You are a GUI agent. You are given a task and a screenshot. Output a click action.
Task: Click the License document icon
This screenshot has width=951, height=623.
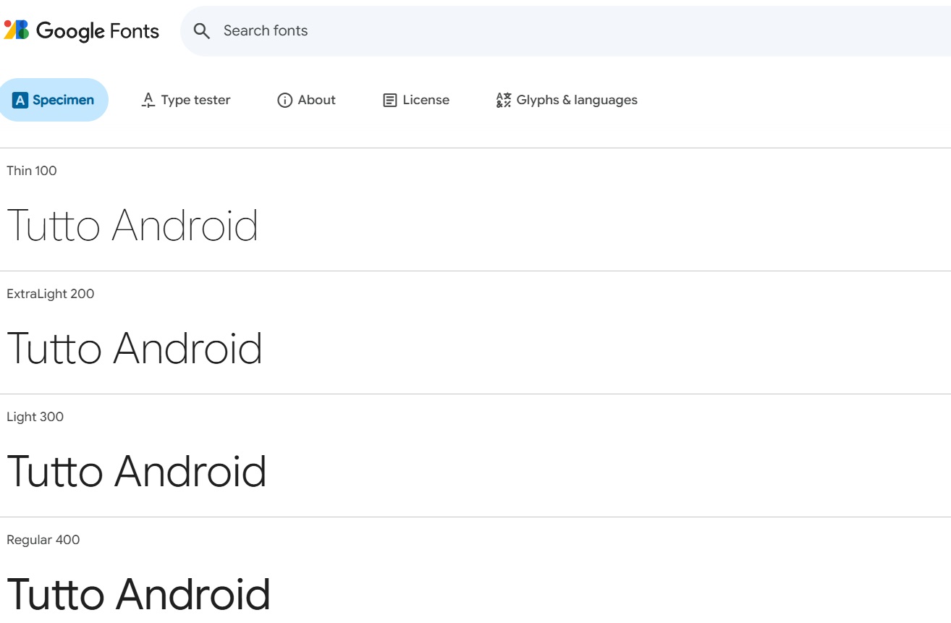[390, 100]
